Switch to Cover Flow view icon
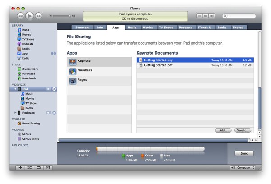Screen dimensions: 271x184 pyautogui.click(x=212, y=16)
